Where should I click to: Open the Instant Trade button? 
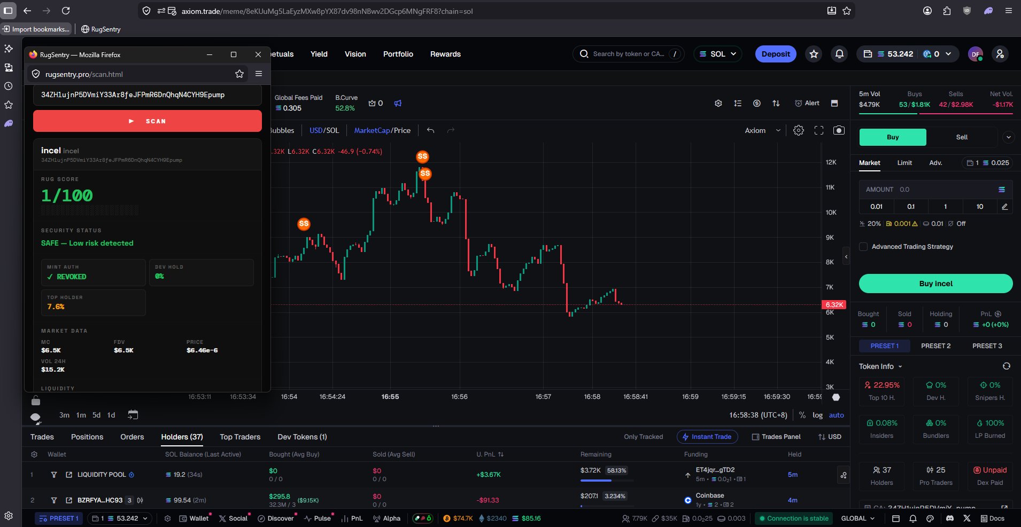pos(707,437)
